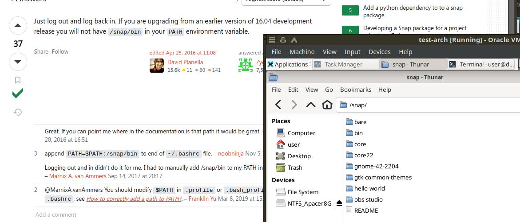Image resolution: width=520 pixels, height=222 pixels.
Task: Open the answer's activity history icon
Action: (x=18, y=112)
